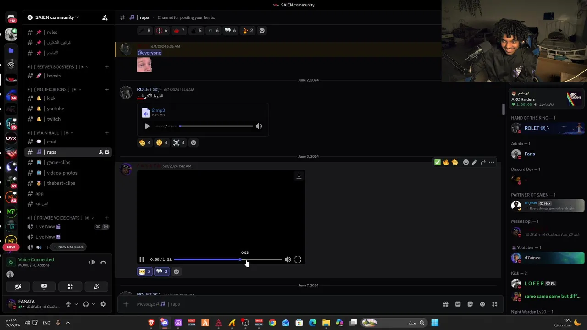Toggle the skull reaction with 4
Image resolution: width=587 pixels, height=330 pixels.
[178, 143]
